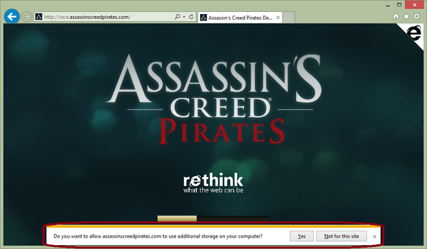Maximize the browser window
This screenshot has width=427, height=249.
pos(399,5)
